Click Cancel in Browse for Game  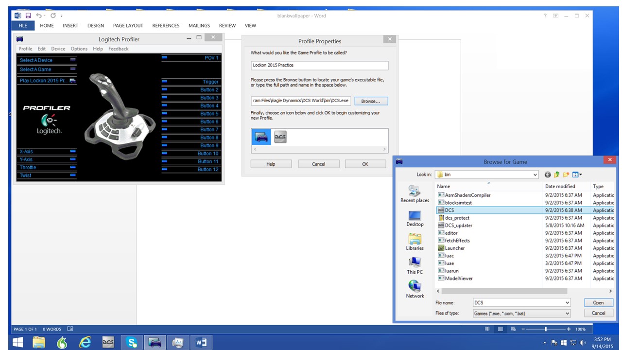click(598, 313)
